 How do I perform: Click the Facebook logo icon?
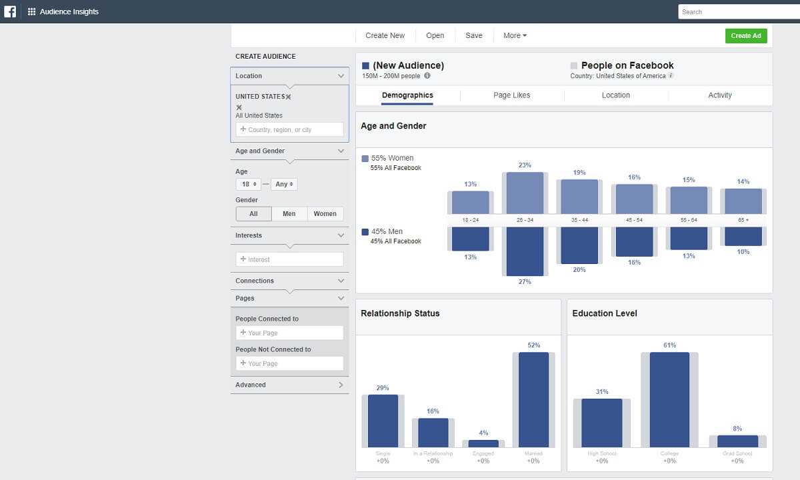coord(10,11)
